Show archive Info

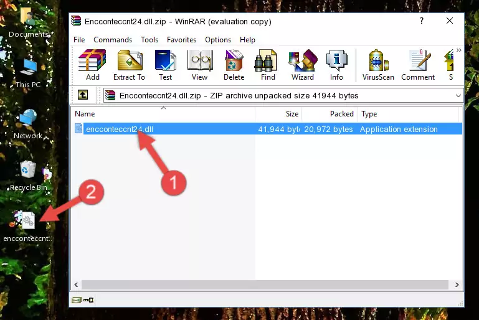point(336,65)
